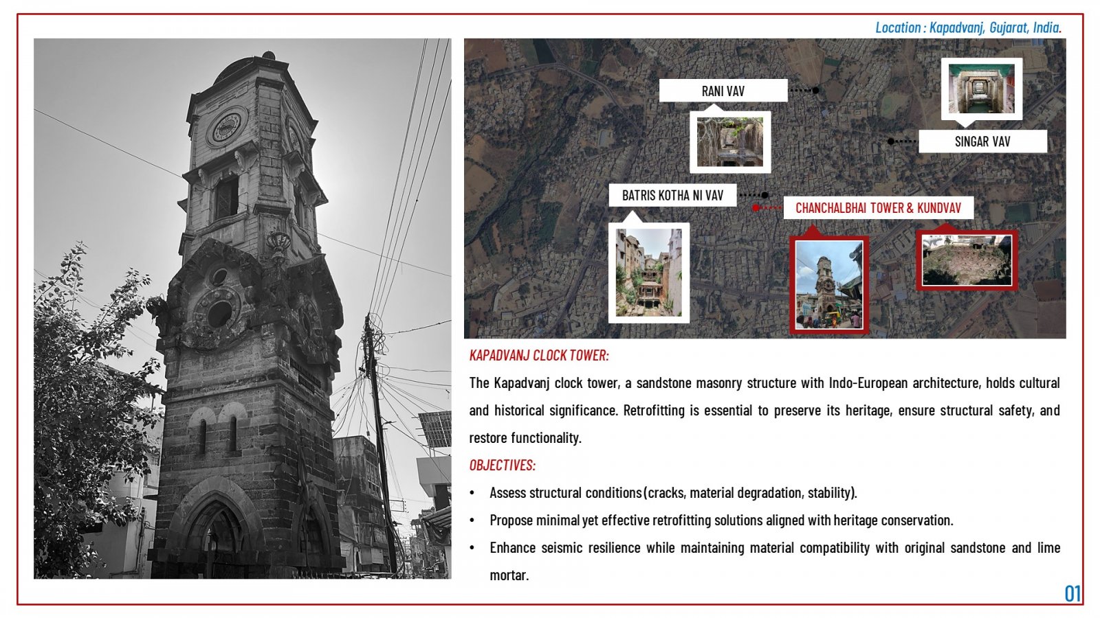Select the SINGAR VAV label
Image resolution: width=1100 pixels, height=618 pixels.
[x=982, y=141]
